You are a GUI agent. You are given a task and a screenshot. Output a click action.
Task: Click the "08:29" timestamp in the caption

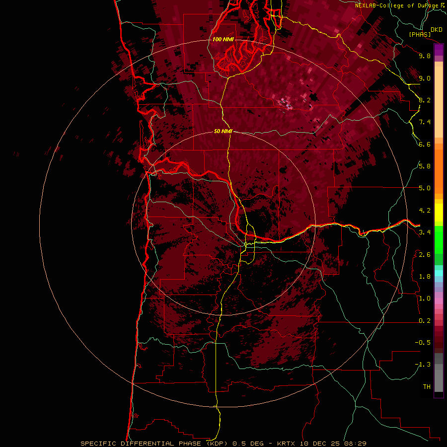(x=355, y=444)
